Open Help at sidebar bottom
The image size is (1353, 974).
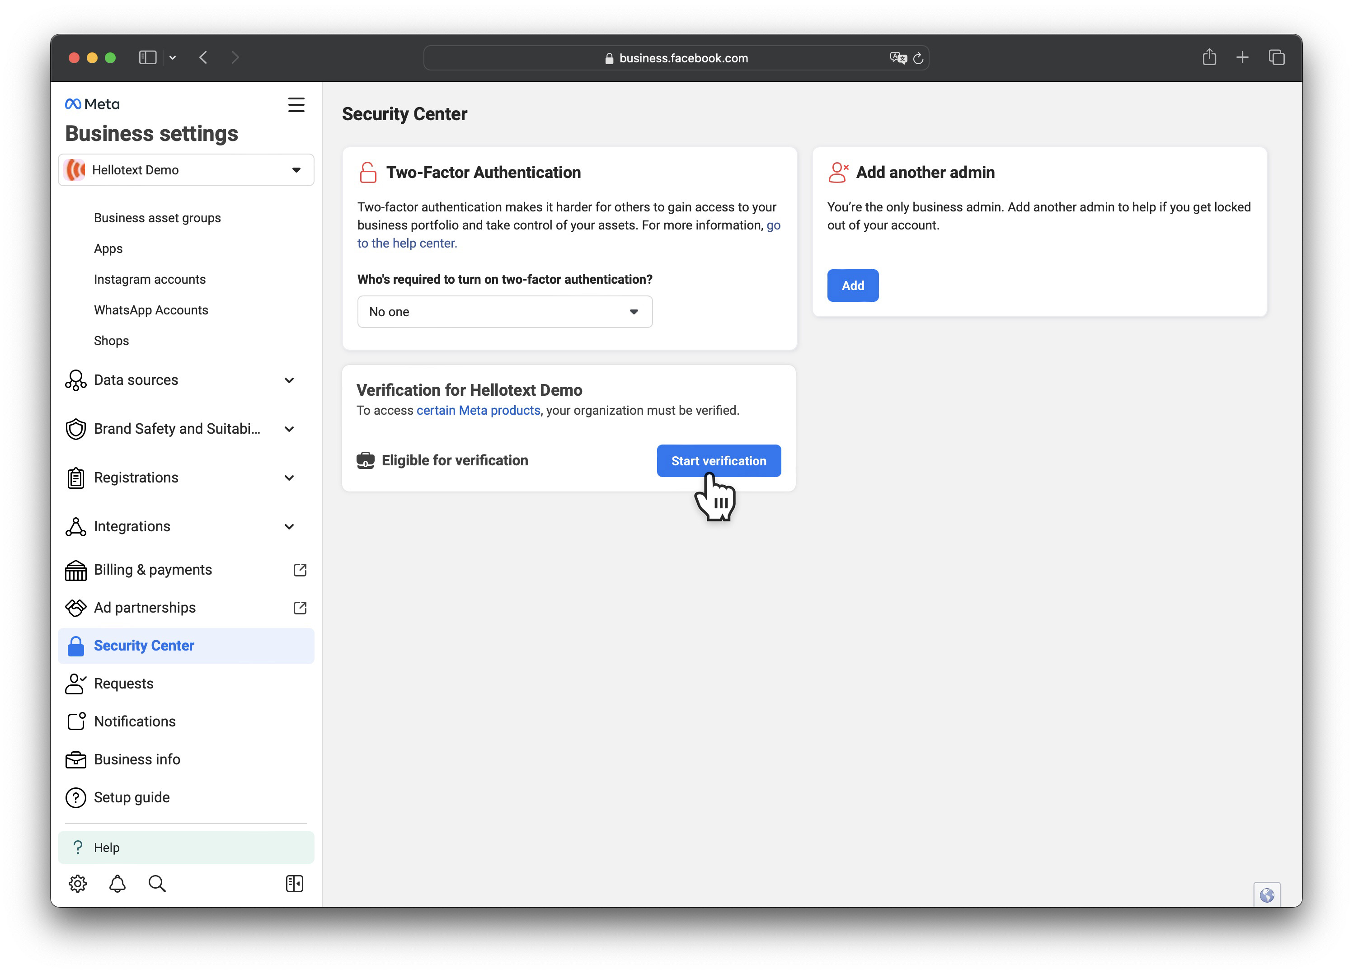click(186, 848)
